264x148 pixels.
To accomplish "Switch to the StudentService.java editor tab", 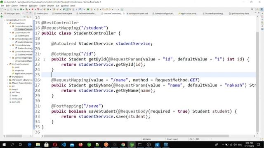I will pos(62,14).
